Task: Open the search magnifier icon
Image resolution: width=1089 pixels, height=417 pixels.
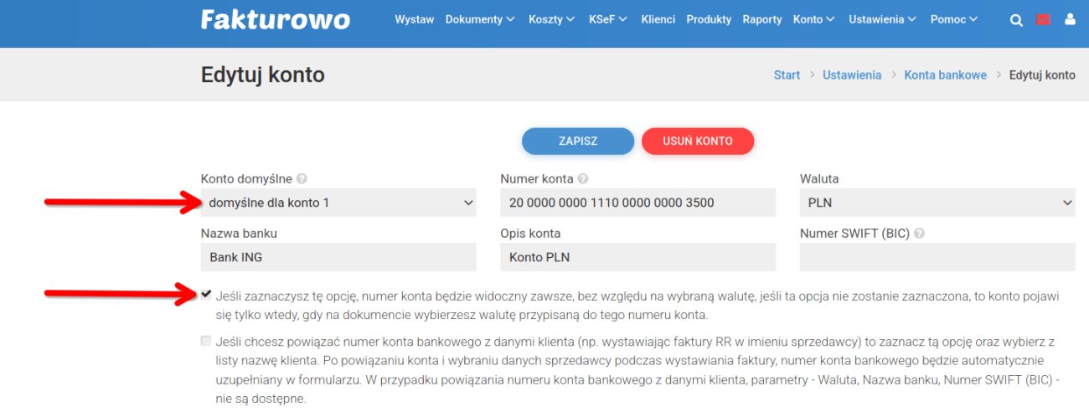Action: 1016,20
